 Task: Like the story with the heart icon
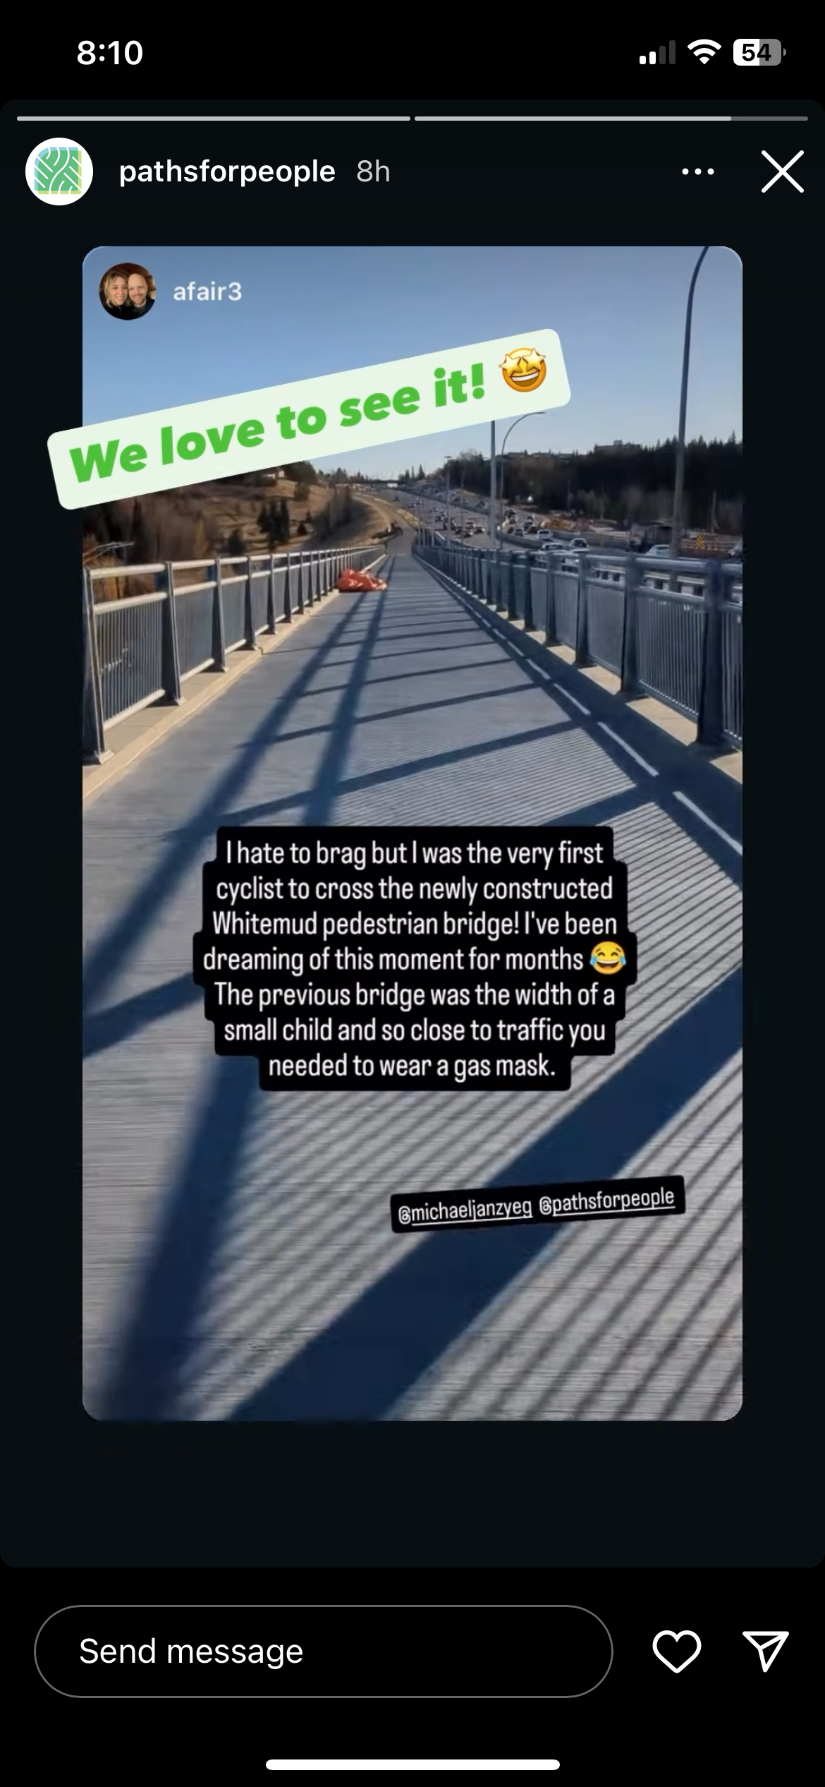(677, 1651)
